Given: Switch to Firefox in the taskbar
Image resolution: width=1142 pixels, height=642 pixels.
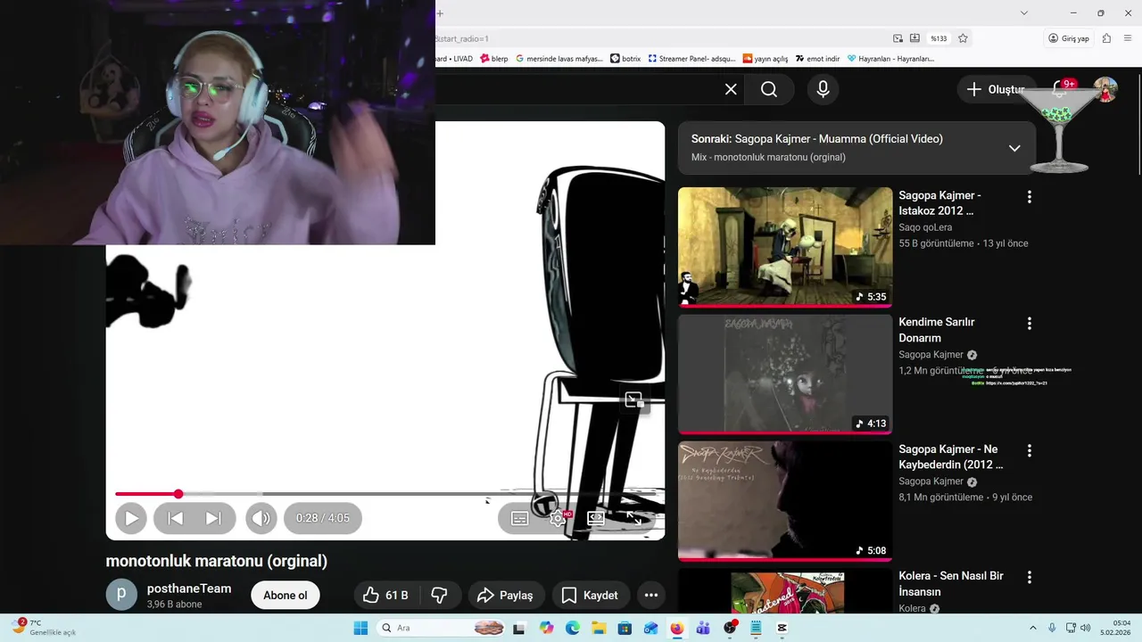Looking at the screenshot, I should click(x=676, y=628).
